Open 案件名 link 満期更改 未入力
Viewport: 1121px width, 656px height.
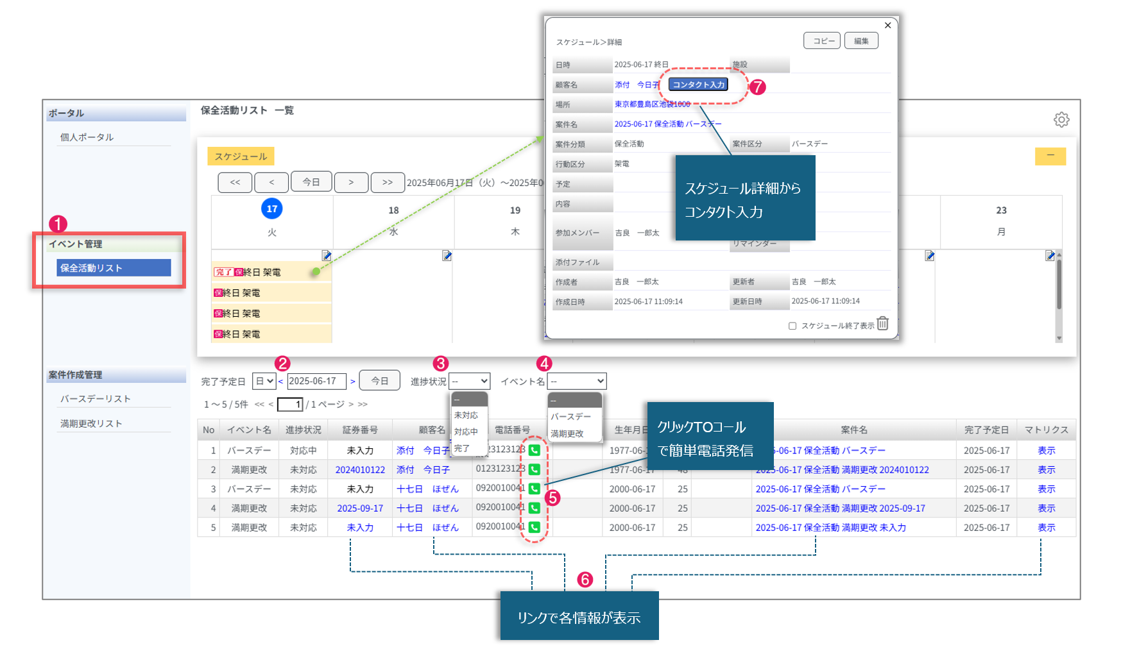tap(830, 528)
